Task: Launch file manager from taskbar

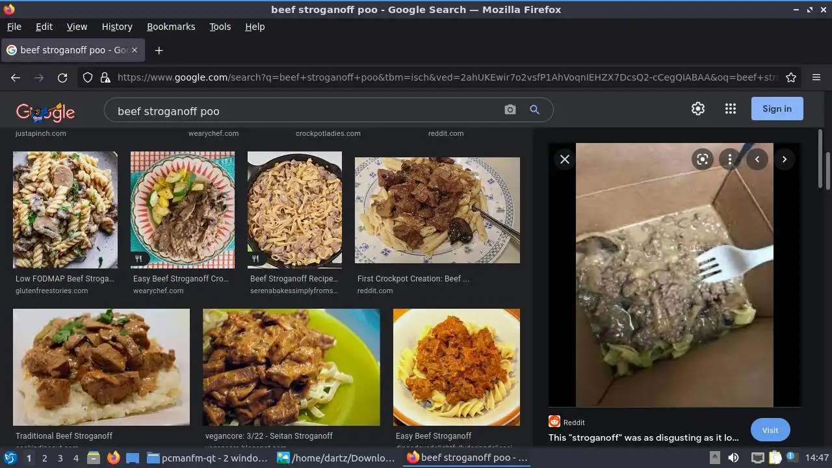Action: [x=94, y=458]
